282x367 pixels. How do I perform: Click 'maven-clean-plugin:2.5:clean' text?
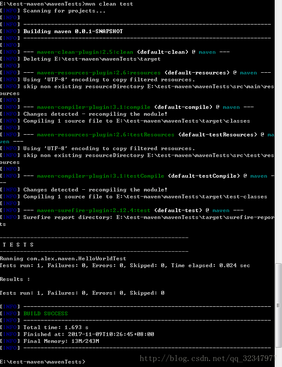click(x=85, y=52)
